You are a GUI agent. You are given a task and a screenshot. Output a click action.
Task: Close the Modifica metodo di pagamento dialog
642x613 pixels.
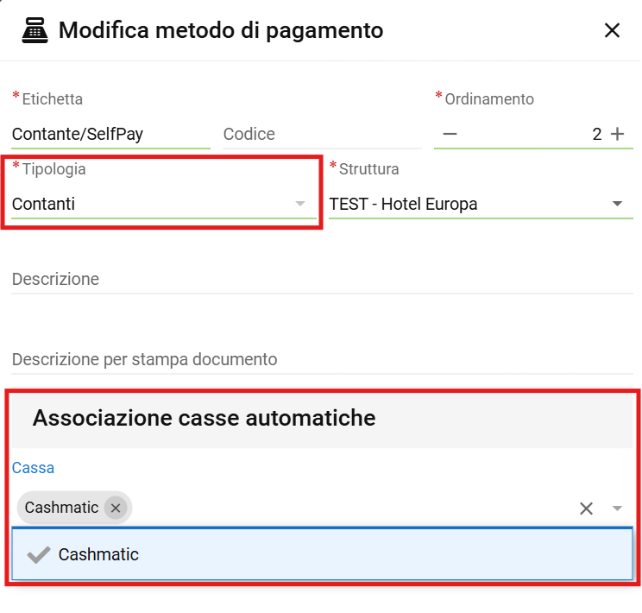coord(612,31)
